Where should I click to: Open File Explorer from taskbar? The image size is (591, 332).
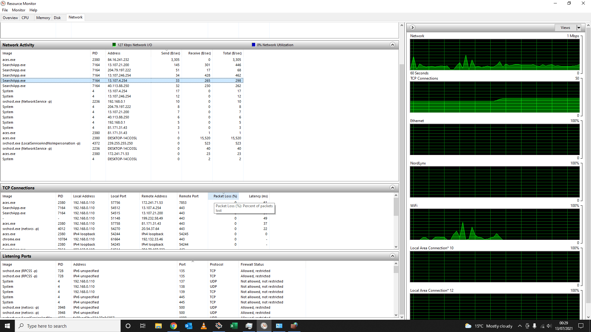(x=158, y=326)
